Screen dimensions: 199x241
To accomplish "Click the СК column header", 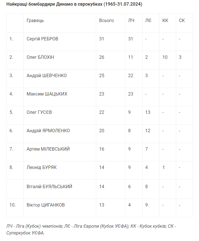I will click(x=182, y=21).
